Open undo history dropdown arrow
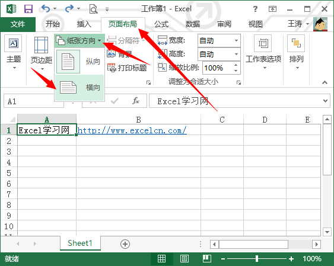The width and height of the screenshot is (334, 266). tap(55, 9)
